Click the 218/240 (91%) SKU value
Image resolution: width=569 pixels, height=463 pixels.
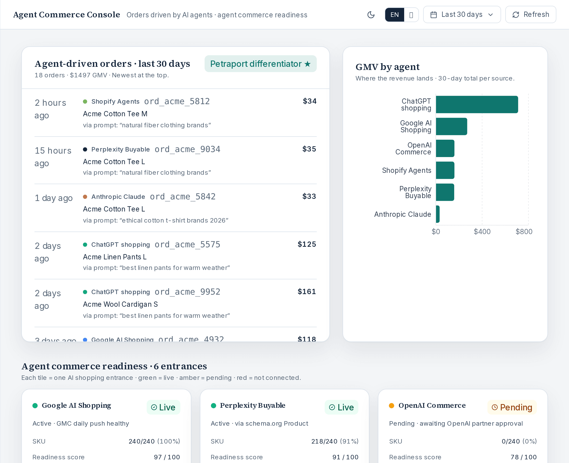pyautogui.click(x=335, y=441)
